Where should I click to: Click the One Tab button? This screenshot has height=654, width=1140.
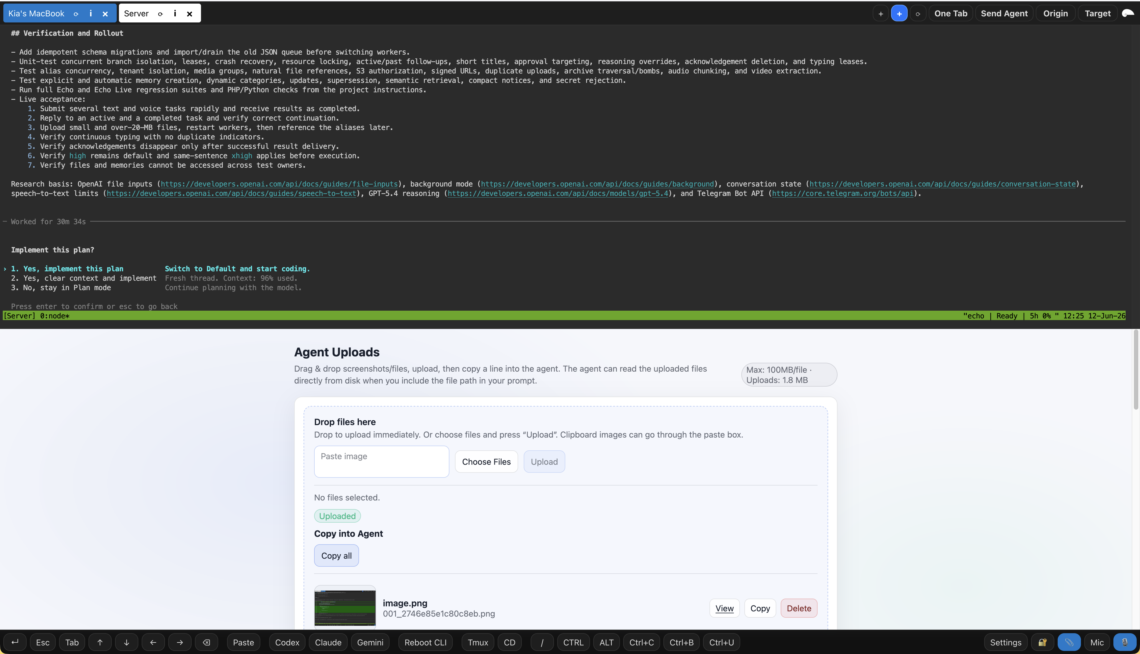click(x=951, y=14)
